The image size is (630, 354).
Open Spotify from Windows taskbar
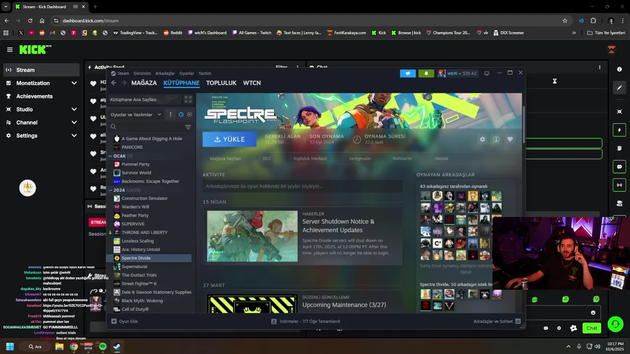(102, 347)
